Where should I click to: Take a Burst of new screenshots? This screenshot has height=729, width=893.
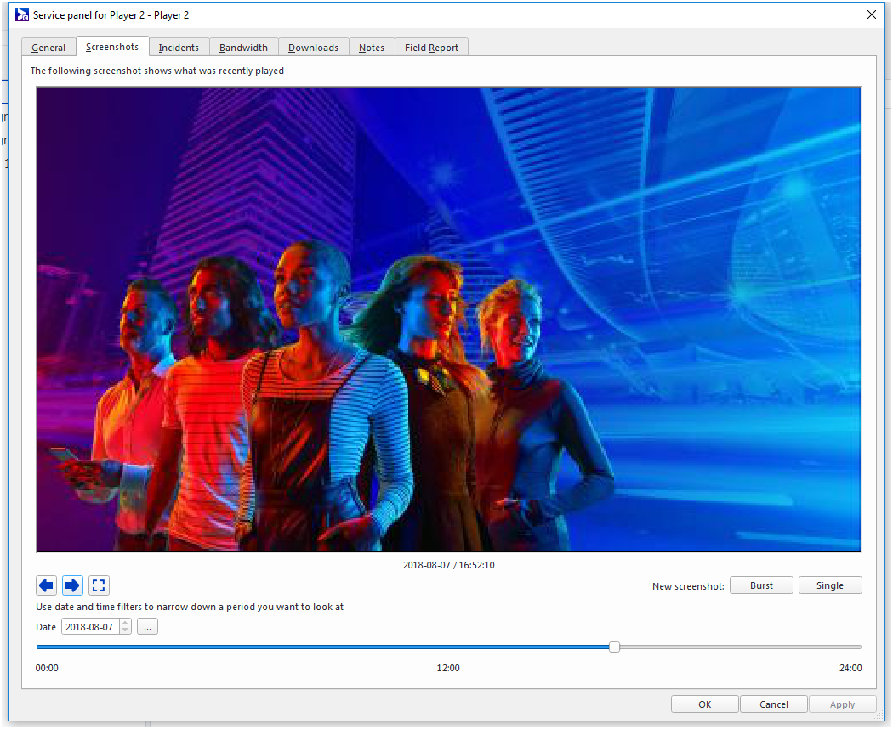761,585
